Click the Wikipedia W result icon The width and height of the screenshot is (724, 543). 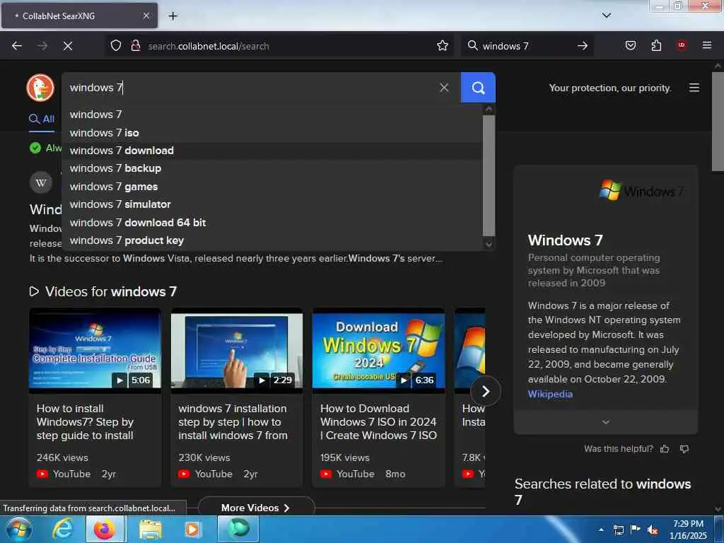40,182
